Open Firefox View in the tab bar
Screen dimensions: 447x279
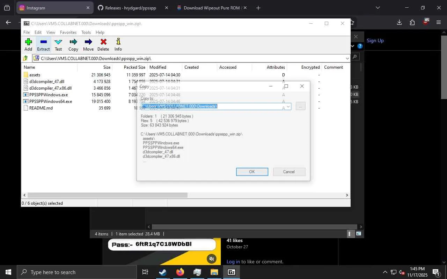tap(7, 8)
